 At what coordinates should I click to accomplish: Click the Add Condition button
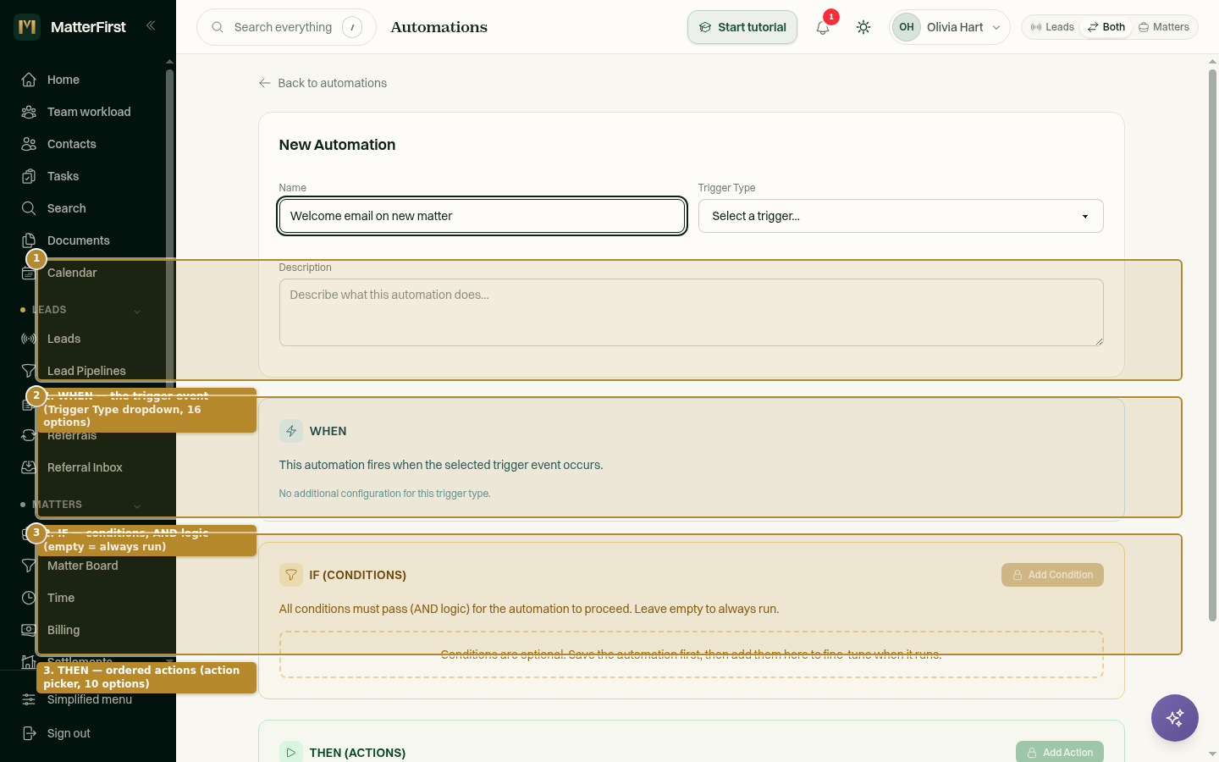1052,575
